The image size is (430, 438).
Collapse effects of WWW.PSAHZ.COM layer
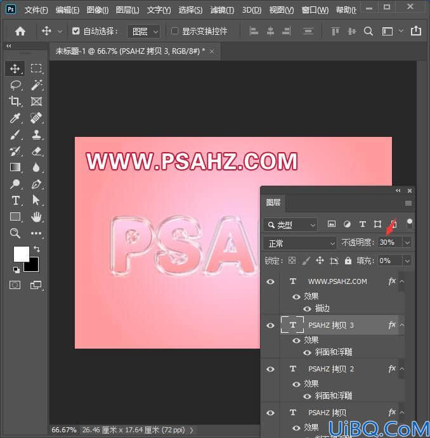(402, 281)
